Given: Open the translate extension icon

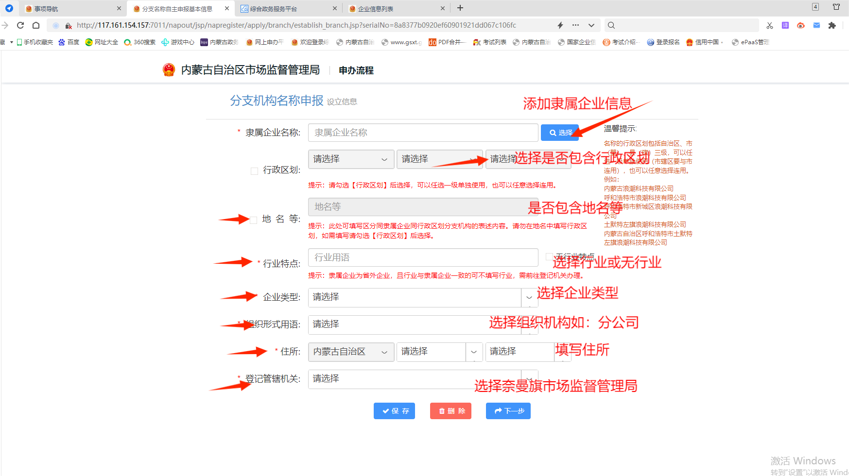Looking at the screenshot, I should point(785,25).
